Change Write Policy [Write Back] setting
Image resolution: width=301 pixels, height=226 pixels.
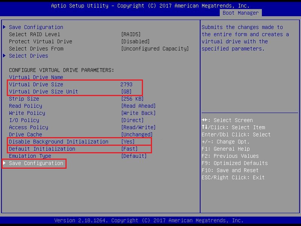pos(138,113)
